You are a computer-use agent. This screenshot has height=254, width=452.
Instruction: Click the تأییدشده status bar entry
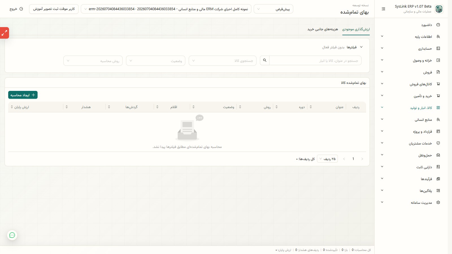pyautogui.click(x=330, y=250)
